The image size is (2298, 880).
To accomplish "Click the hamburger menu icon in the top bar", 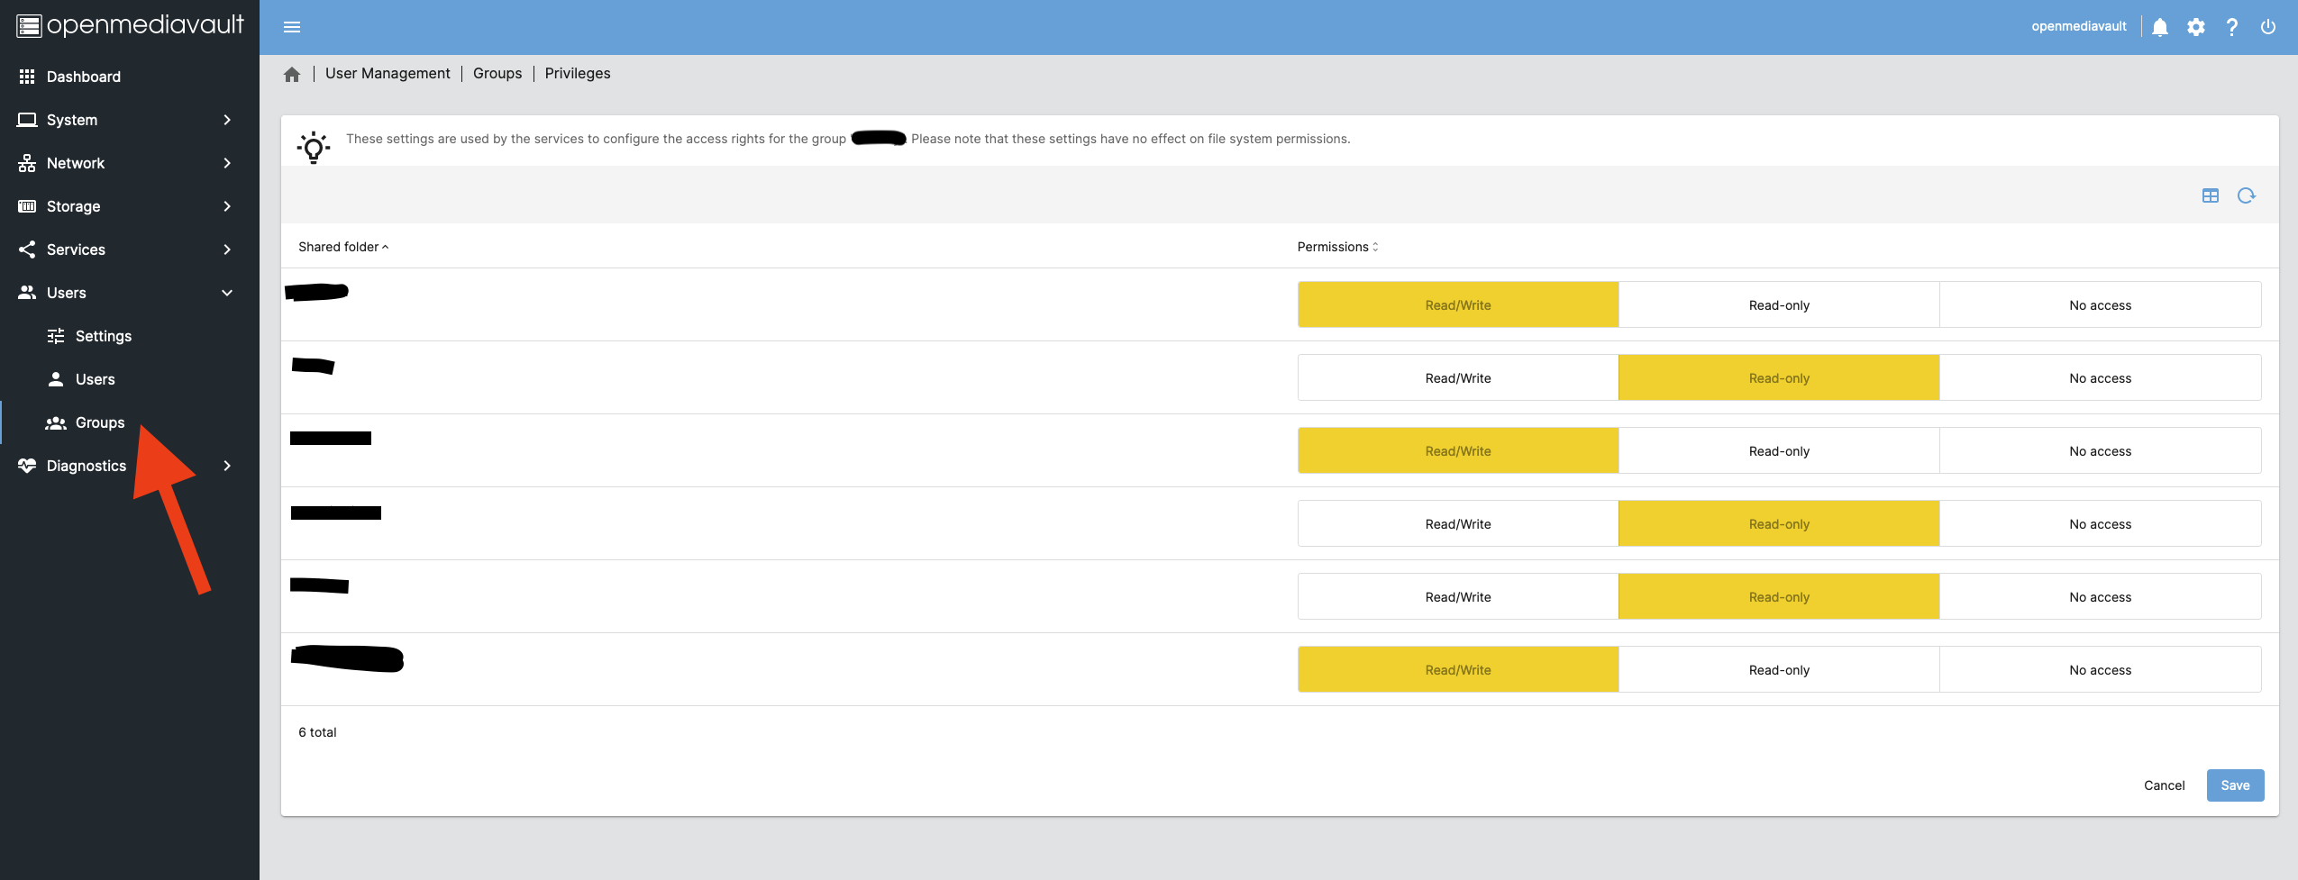I will 292,27.
